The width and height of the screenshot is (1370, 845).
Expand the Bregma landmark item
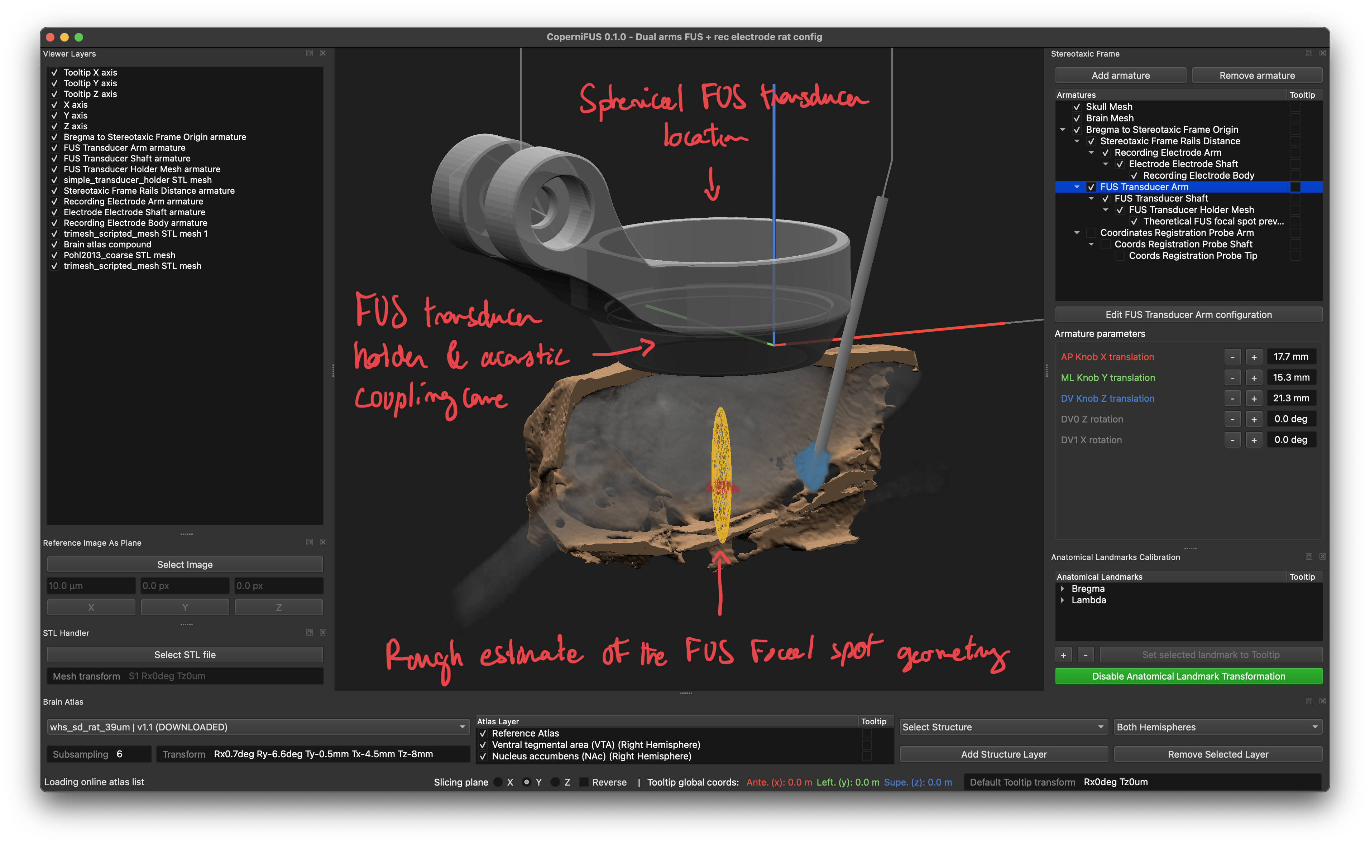[1063, 589]
